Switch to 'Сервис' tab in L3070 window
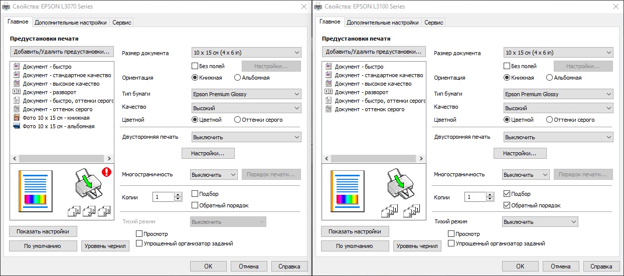 click(122, 23)
